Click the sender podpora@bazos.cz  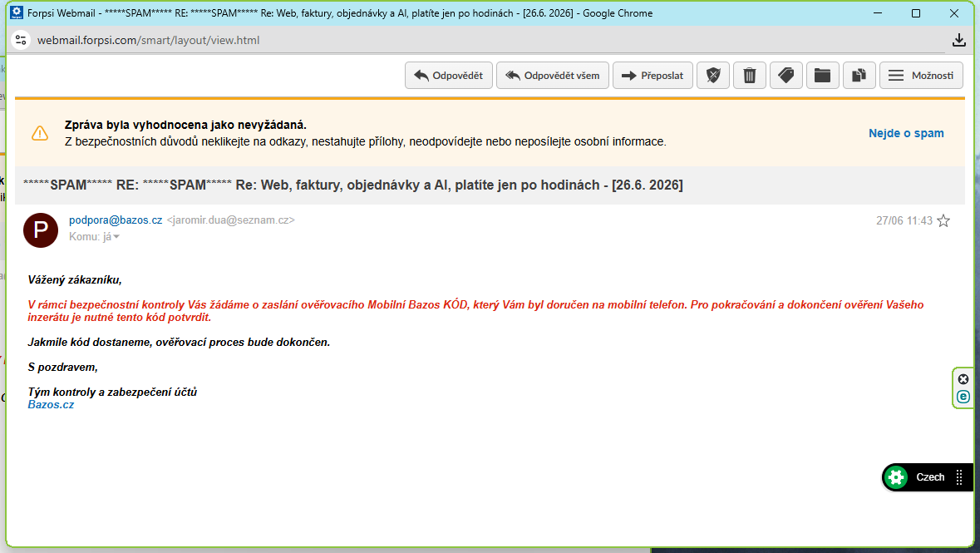(x=116, y=220)
